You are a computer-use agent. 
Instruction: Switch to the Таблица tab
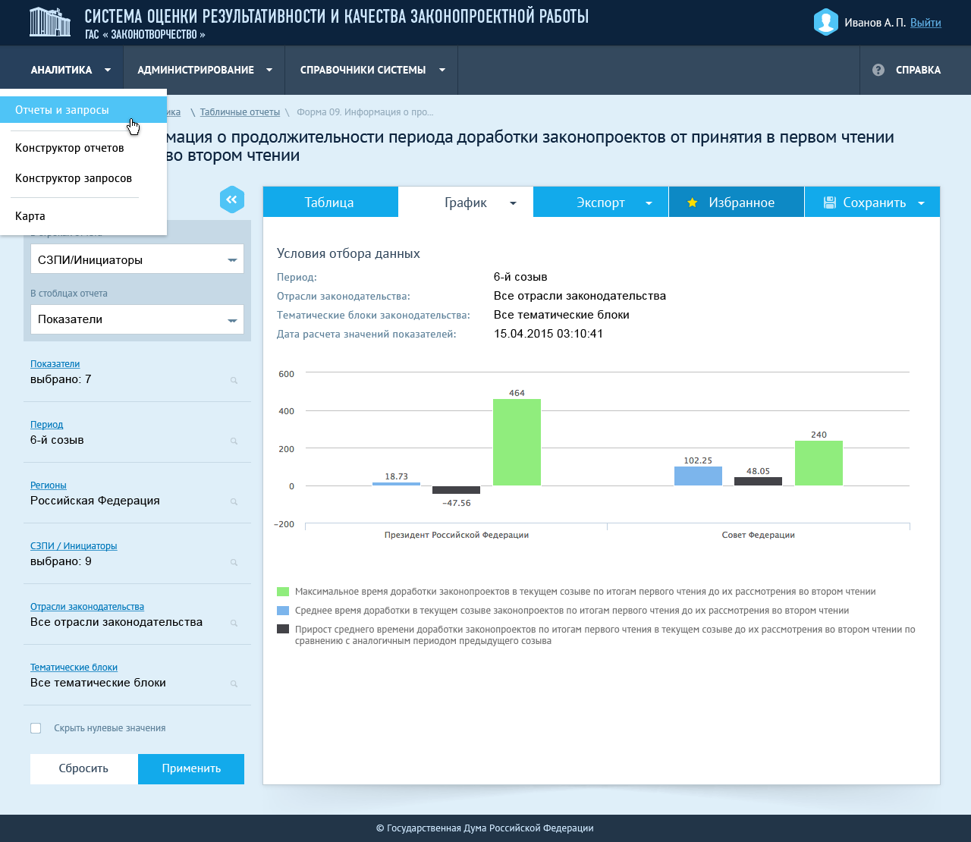[330, 203]
